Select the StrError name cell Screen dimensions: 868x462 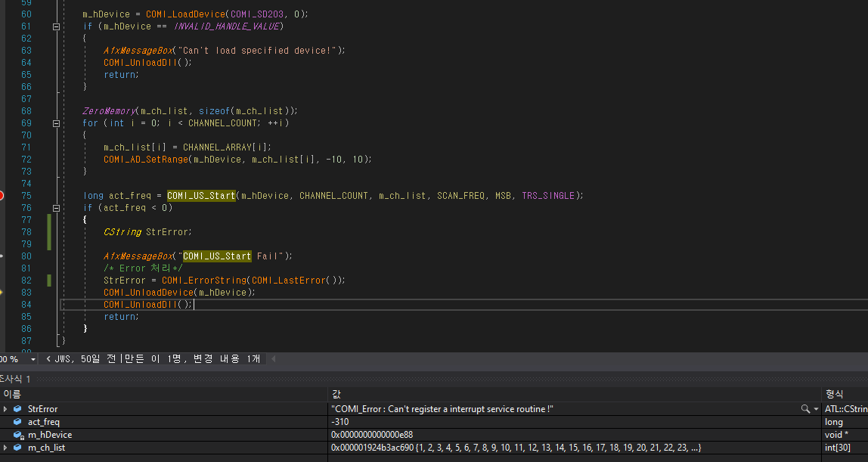click(42, 409)
